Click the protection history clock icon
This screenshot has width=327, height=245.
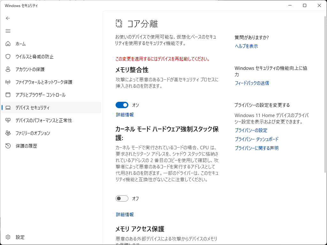(x=8, y=146)
